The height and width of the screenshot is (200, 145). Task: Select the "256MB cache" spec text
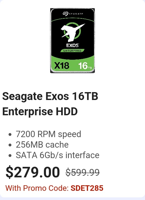coord(42,145)
